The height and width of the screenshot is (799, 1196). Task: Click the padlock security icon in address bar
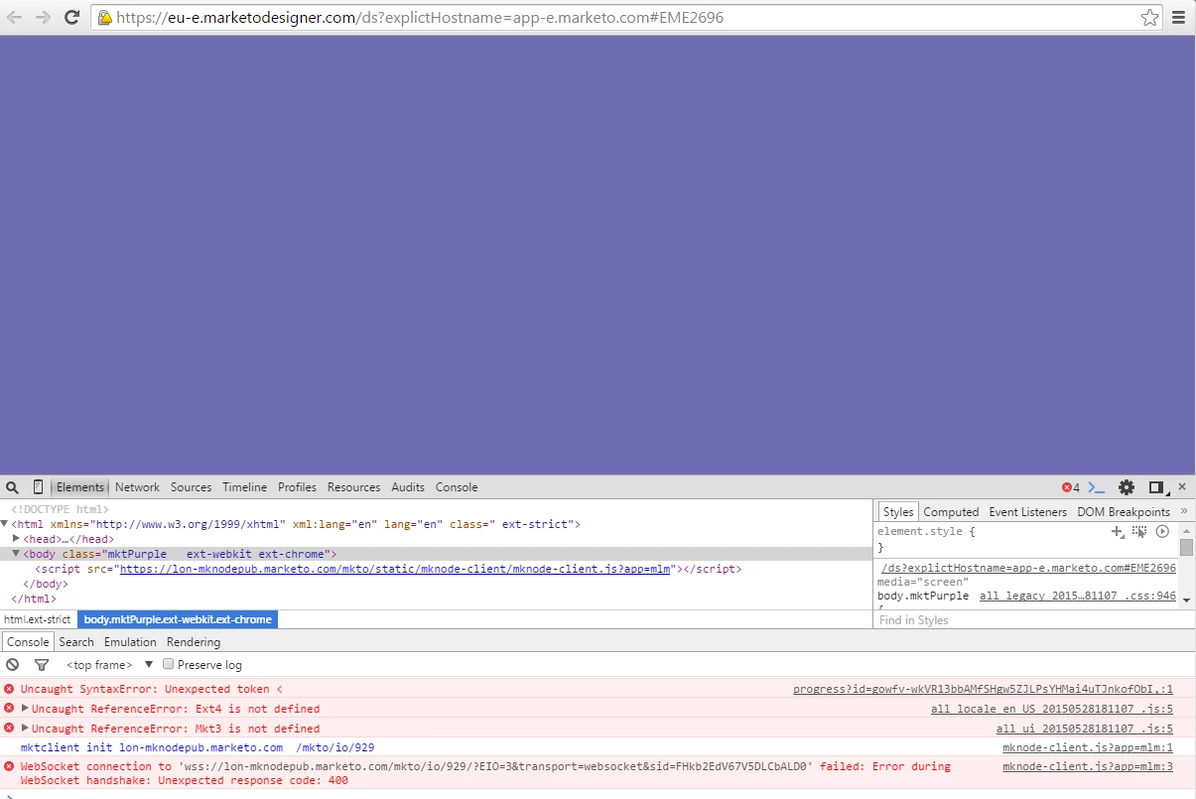coord(104,18)
